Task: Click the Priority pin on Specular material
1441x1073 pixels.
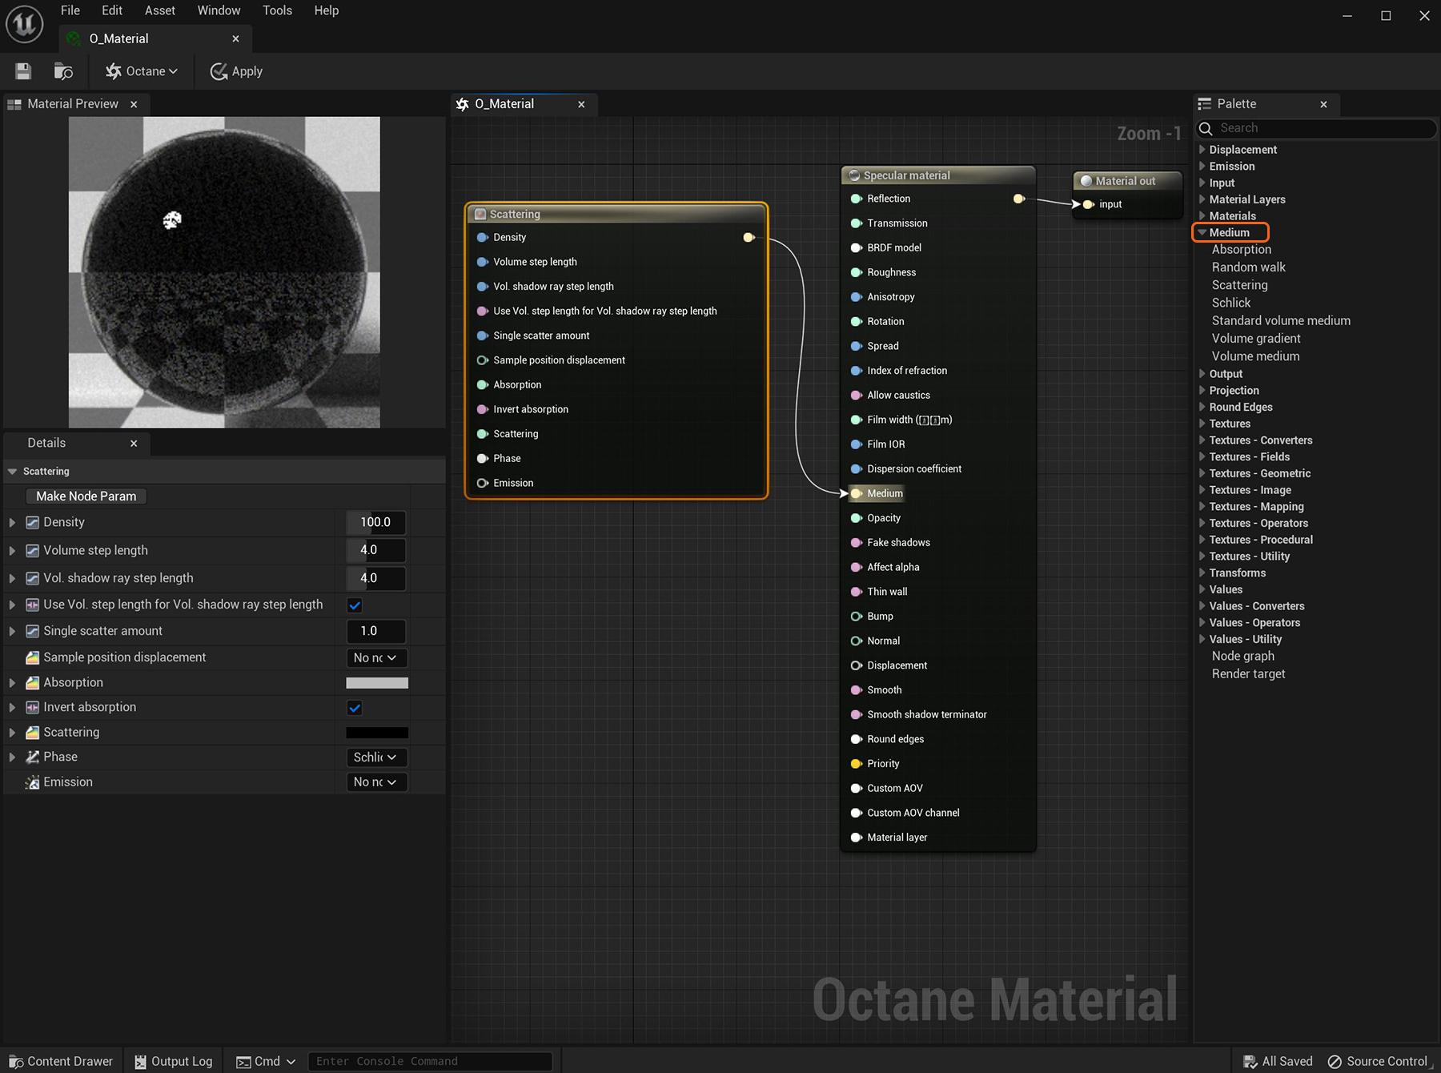Action: pyautogui.click(x=857, y=764)
